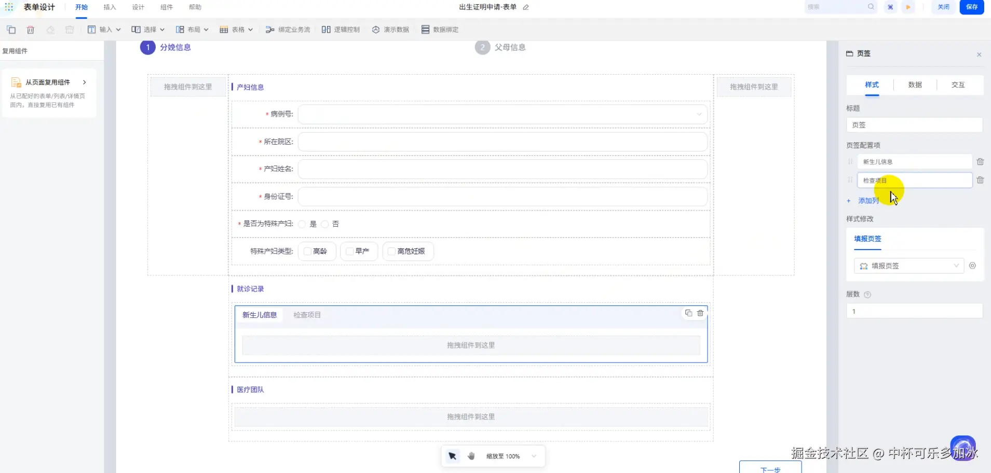991x473 pixels.
Task: Expand 从页面复用组件 entry
Action: (x=49, y=82)
